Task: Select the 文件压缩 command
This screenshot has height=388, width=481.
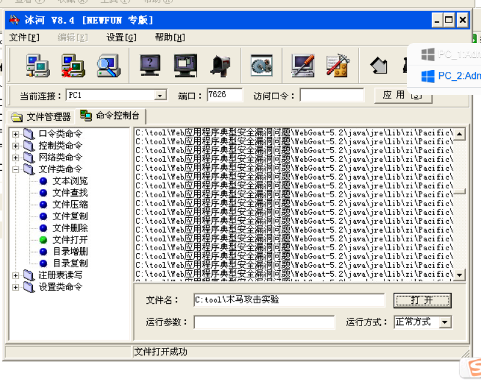Action: point(70,204)
